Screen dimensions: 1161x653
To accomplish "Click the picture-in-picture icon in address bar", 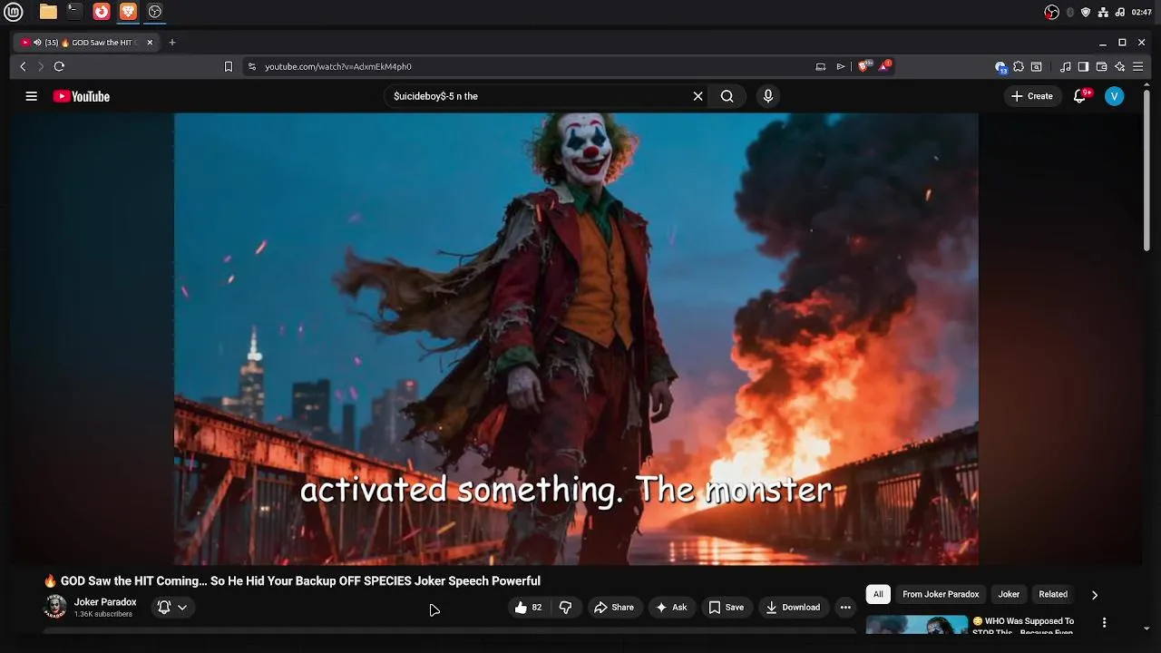I will point(821,66).
